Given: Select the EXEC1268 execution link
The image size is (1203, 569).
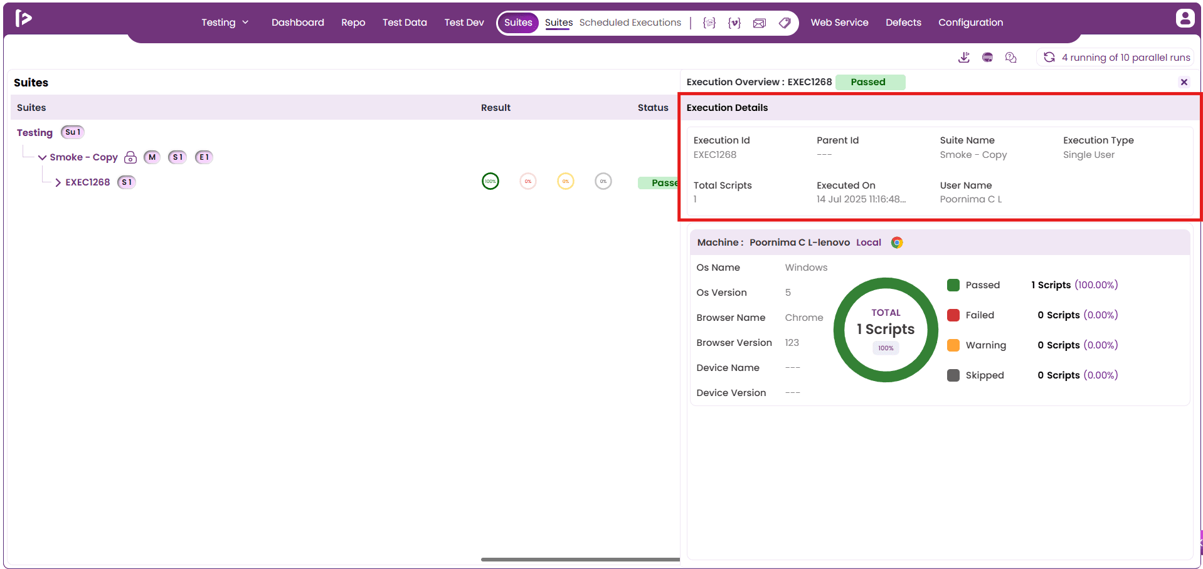Looking at the screenshot, I should (88, 182).
